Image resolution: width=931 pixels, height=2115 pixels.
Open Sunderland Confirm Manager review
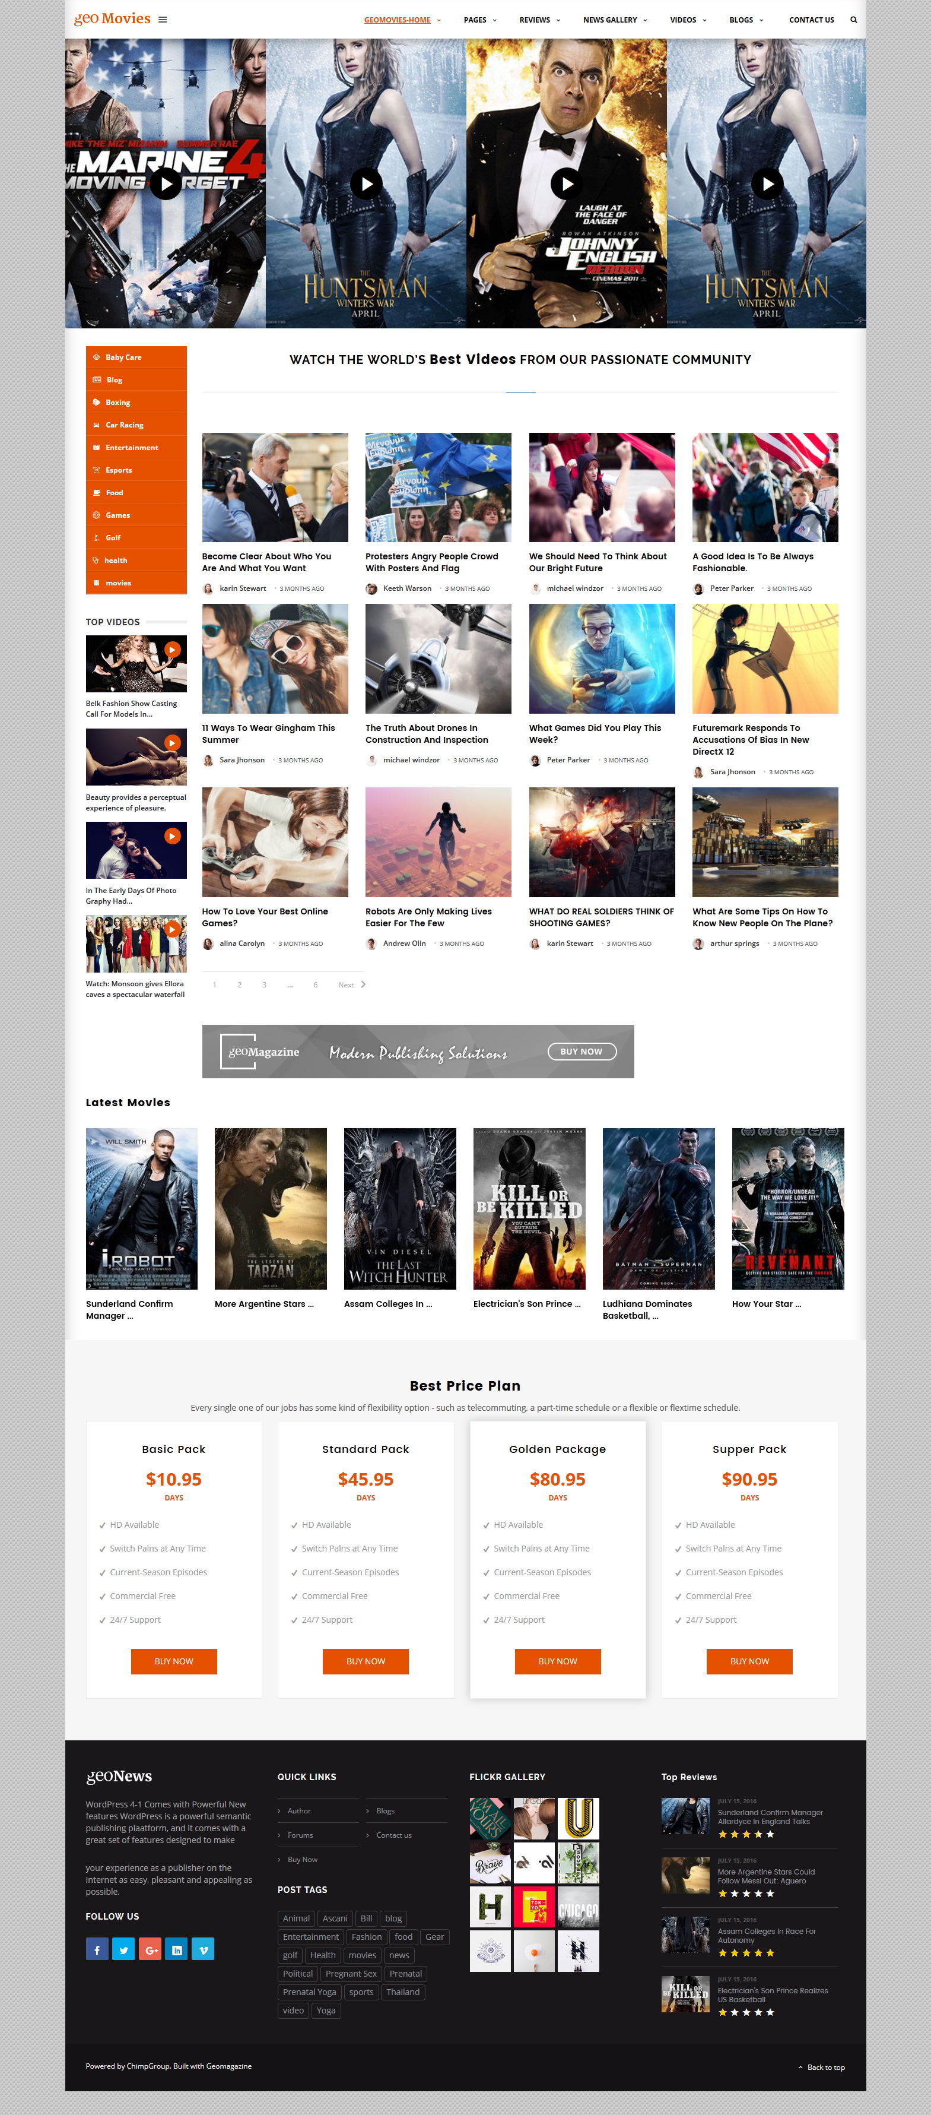click(770, 1817)
